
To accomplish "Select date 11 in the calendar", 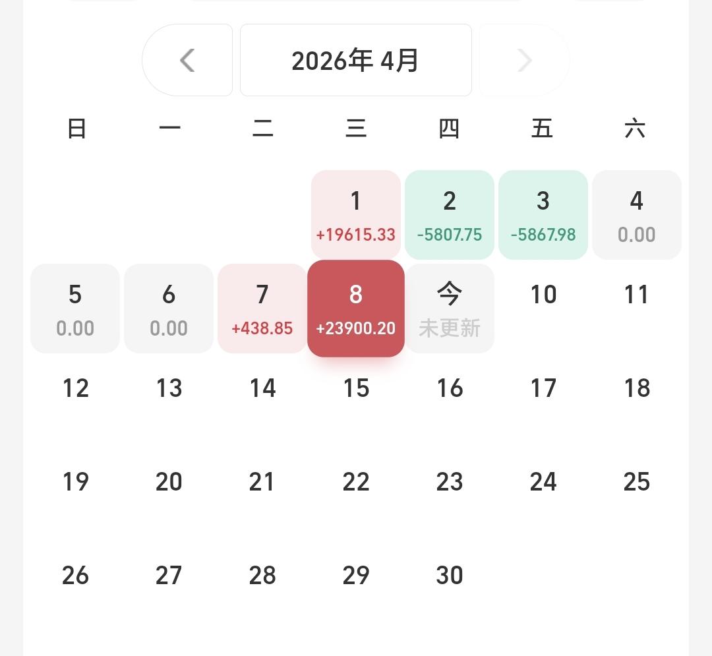I will point(636,295).
